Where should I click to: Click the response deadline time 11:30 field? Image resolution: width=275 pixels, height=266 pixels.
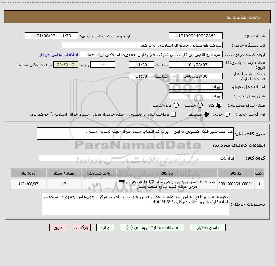[141, 65]
